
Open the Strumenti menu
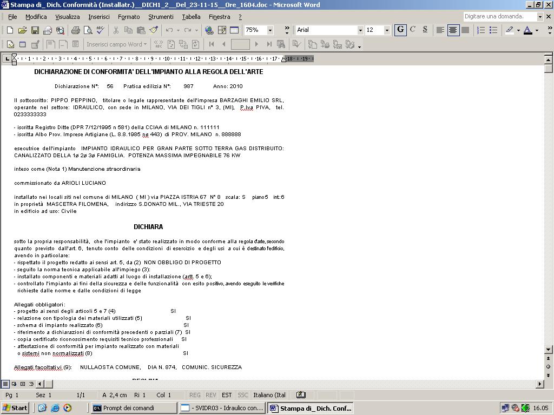coord(161,17)
